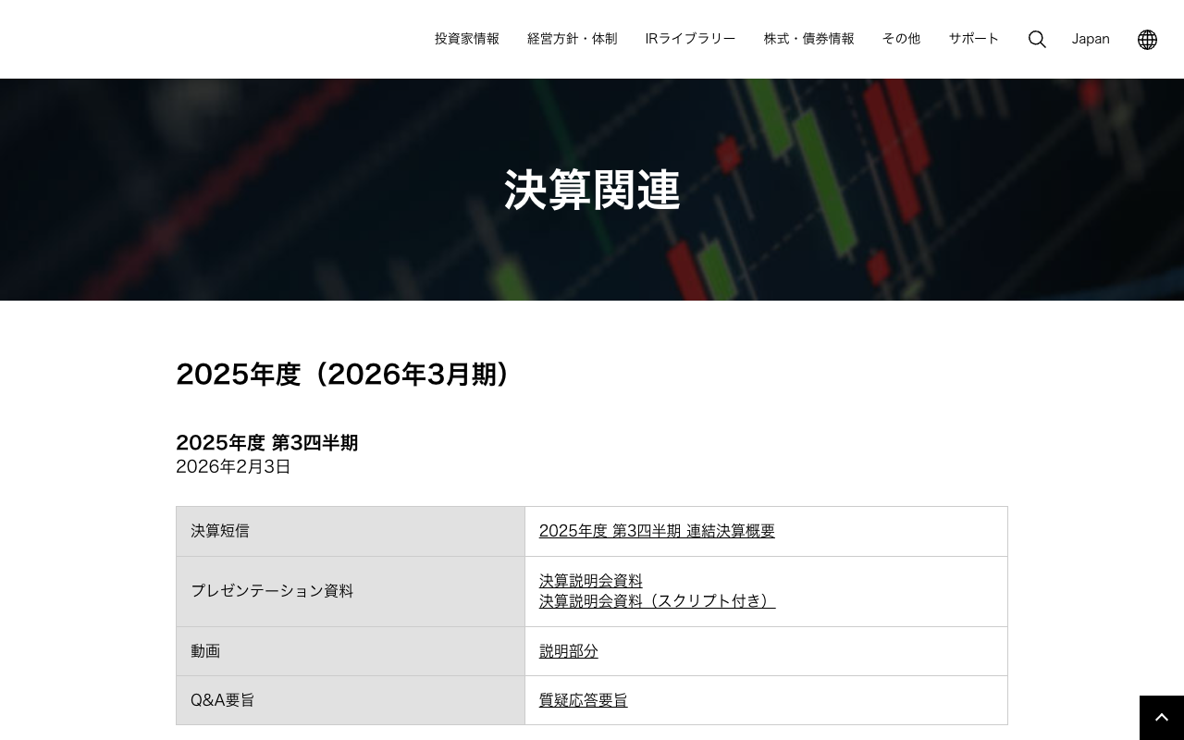Open the IRライブラリー menu
This screenshot has height=740, width=1184.
tap(690, 39)
